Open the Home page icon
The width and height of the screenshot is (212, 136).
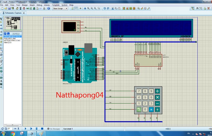point(17,9)
